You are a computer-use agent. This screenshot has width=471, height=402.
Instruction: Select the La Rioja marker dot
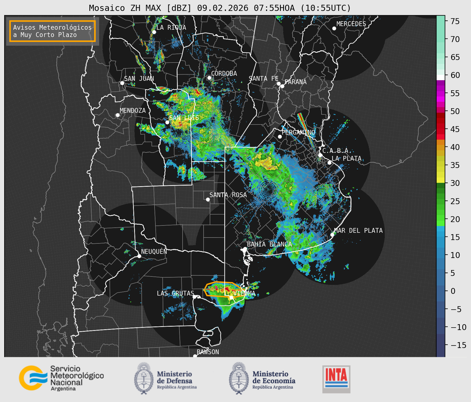click(x=154, y=32)
